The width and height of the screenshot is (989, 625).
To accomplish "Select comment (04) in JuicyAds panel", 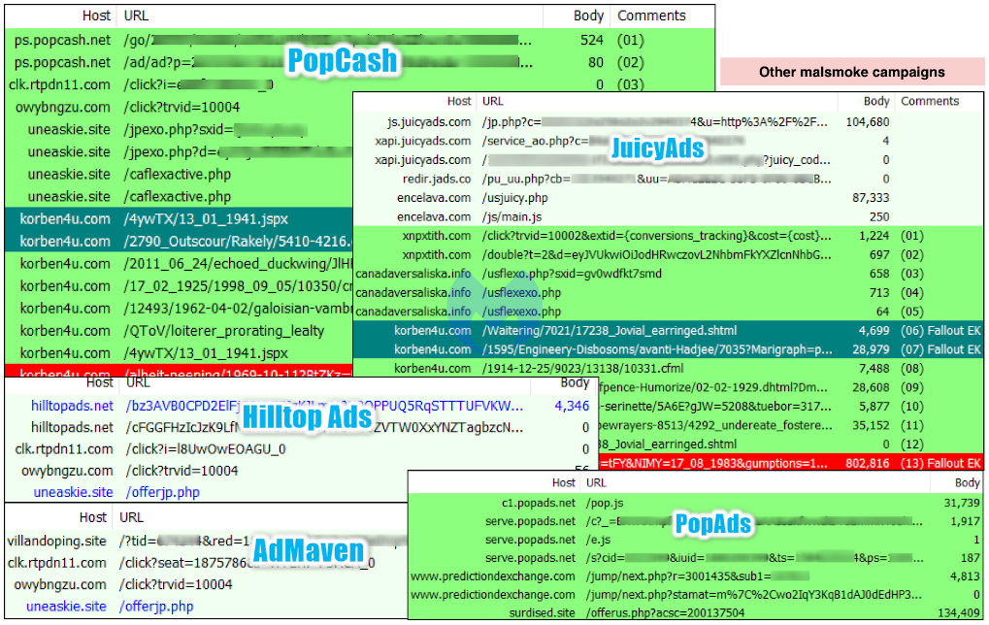I will [912, 293].
